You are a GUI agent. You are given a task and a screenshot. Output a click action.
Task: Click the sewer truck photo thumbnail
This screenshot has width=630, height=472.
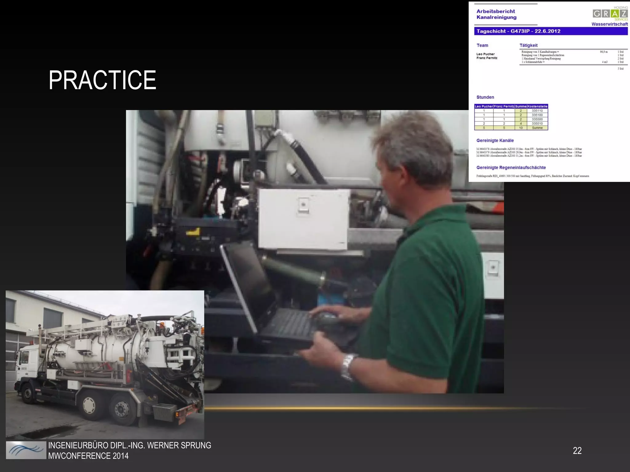105,364
